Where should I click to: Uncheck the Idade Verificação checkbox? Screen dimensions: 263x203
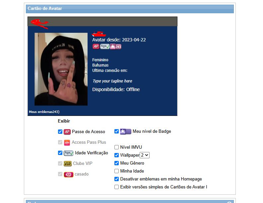[60, 153]
